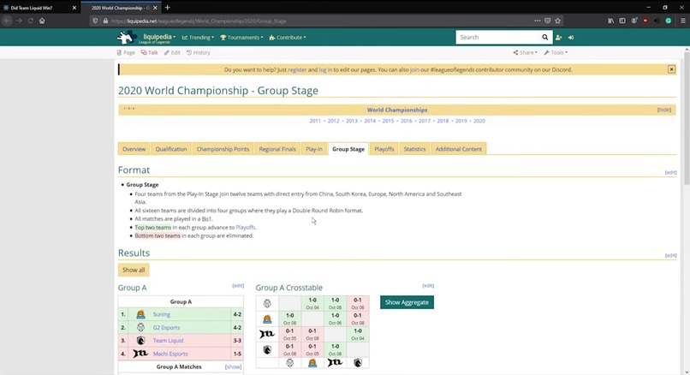The image size is (690, 375).
Task: Switch to the Overview tab
Action: coord(134,149)
